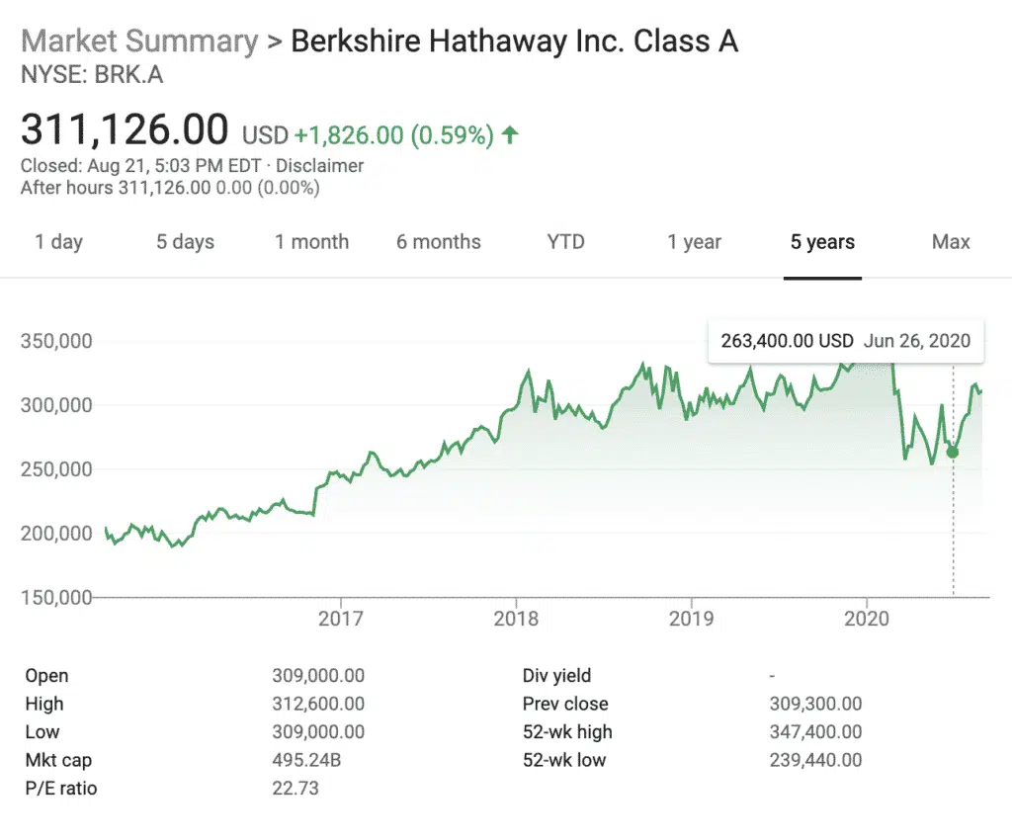Click the active 5 years tab
Viewport: 1012px width, 840px height.
[822, 241]
